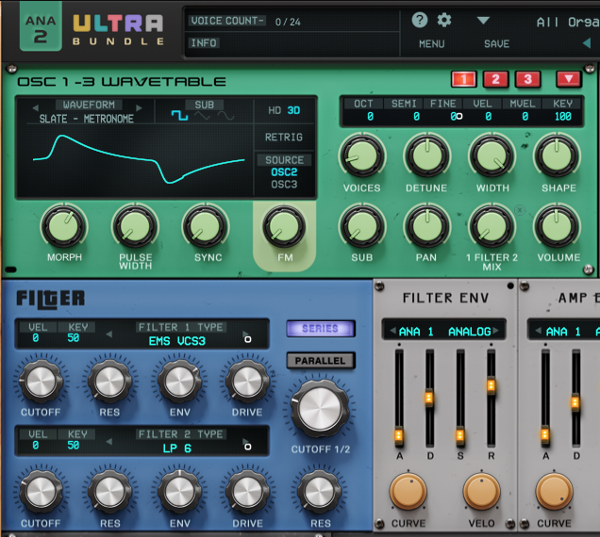Click the ANA 2 logo

tap(41, 26)
